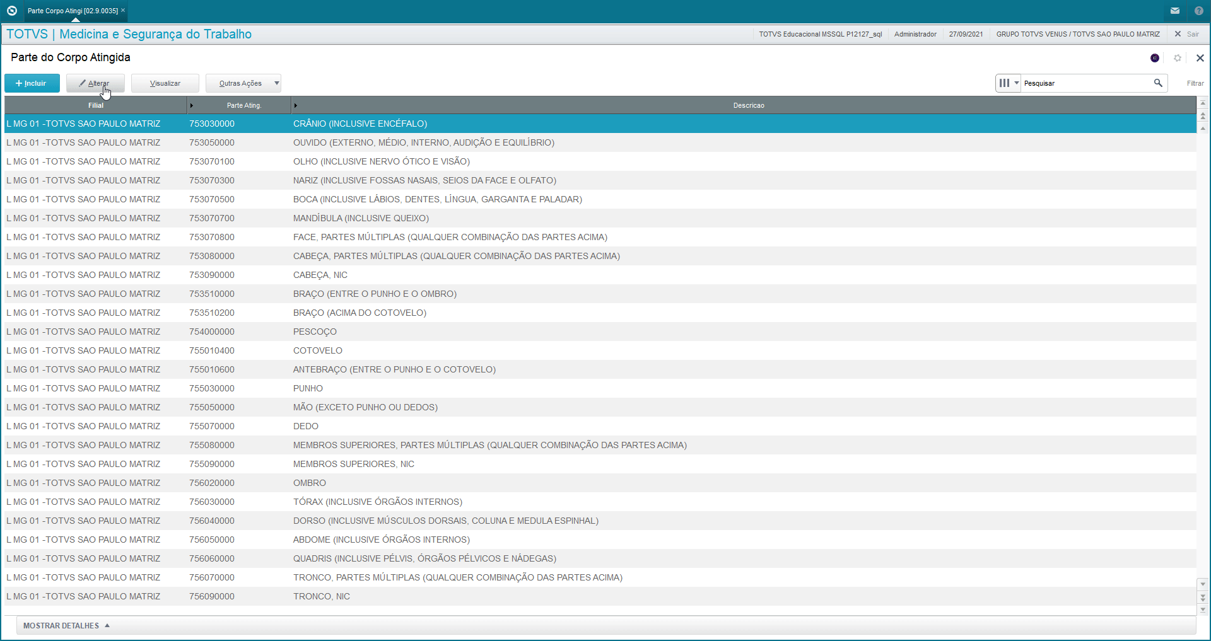
Task: Close the Parte do Corpo Atingida panel
Action: pyautogui.click(x=1200, y=58)
